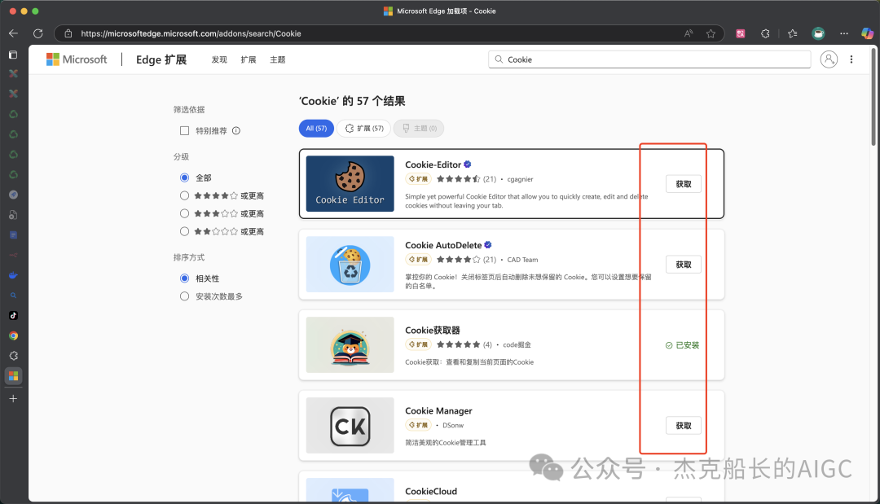Sign in with the add-ons account icon
880x504 pixels.
(829, 59)
